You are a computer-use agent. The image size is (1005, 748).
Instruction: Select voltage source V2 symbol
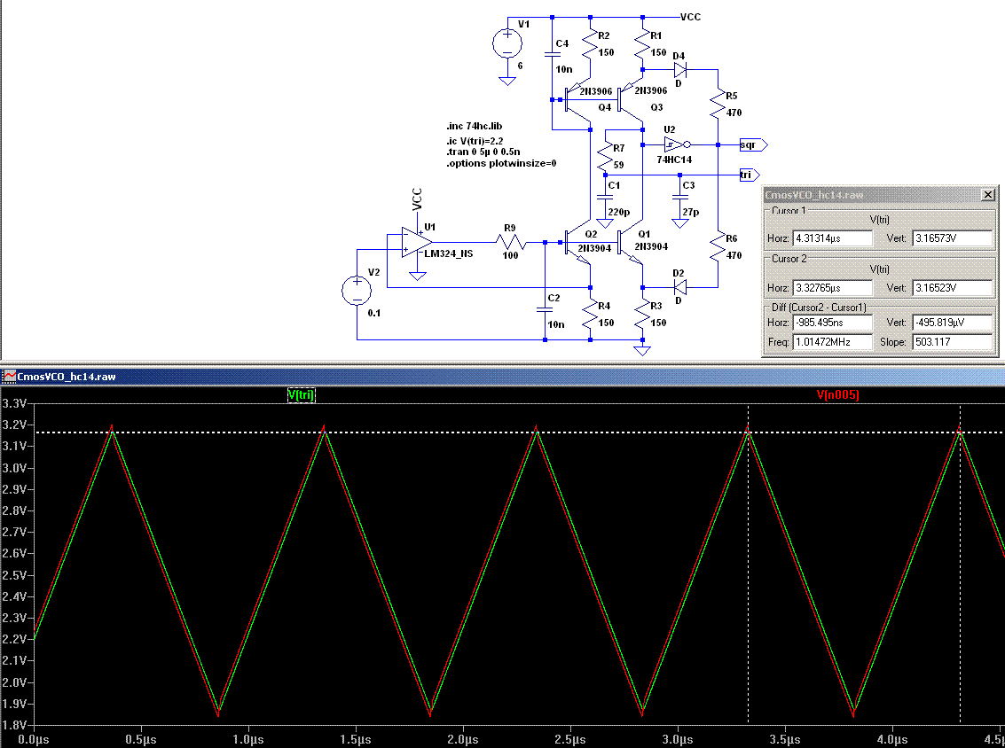click(357, 291)
